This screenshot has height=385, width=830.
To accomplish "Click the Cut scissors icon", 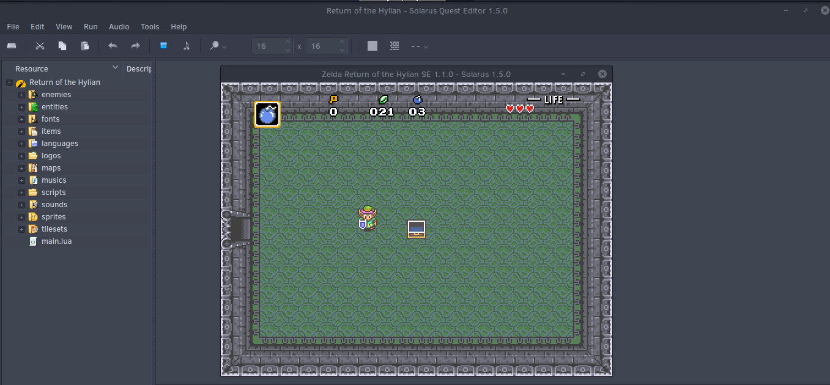I will point(40,46).
